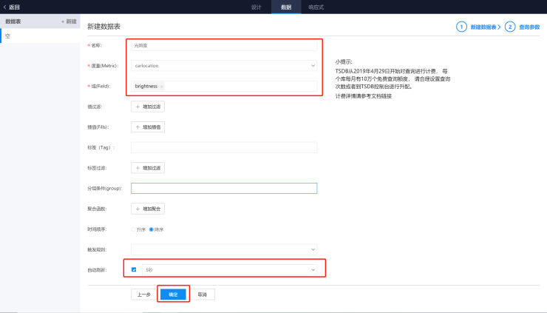547x313 pixels.
Task: Click the 填值(Fills) add button
Action: tap(148, 127)
